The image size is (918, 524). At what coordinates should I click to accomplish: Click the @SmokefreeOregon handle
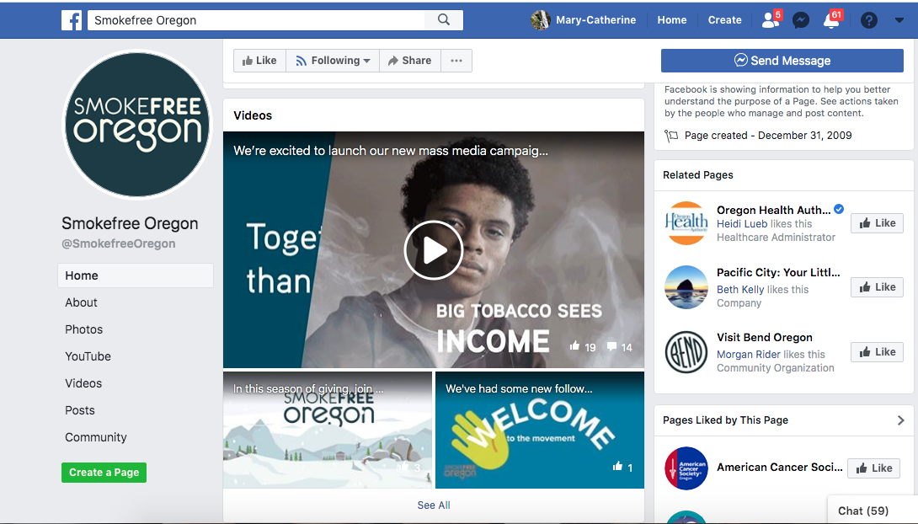tap(118, 243)
